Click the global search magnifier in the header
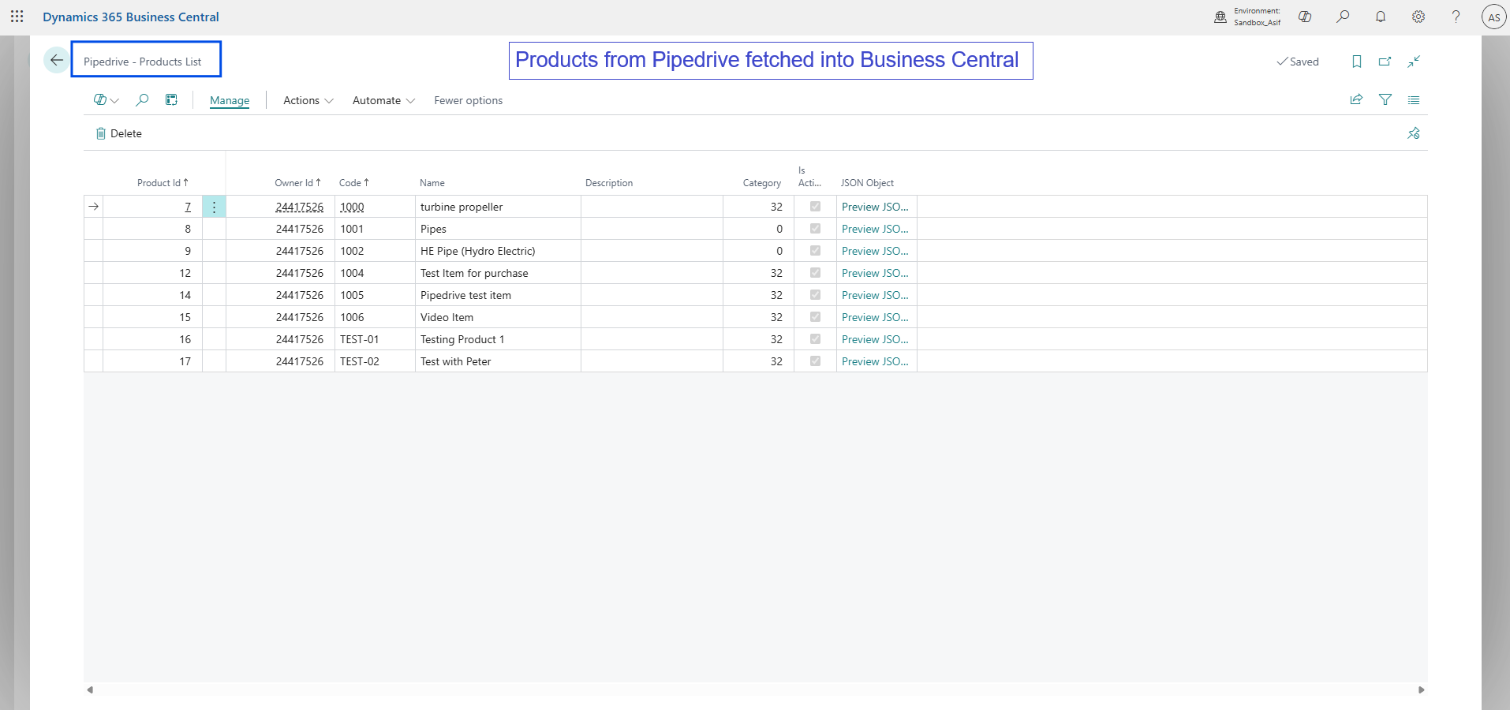 (1344, 17)
